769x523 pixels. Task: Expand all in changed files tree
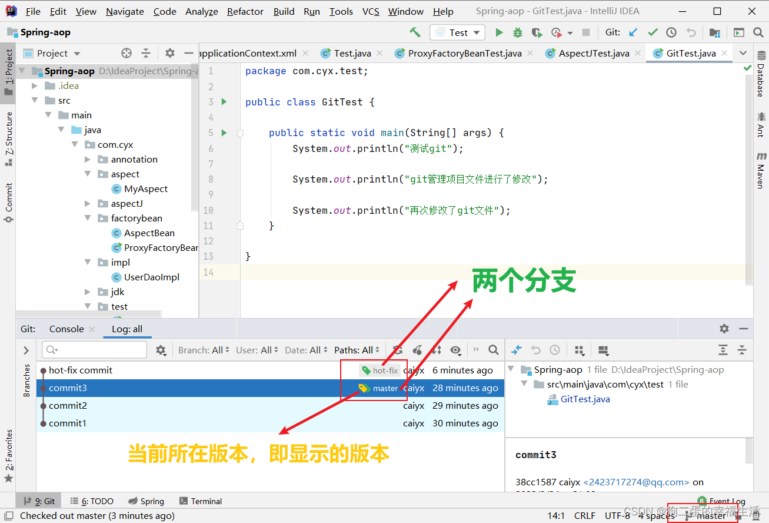coord(723,350)
